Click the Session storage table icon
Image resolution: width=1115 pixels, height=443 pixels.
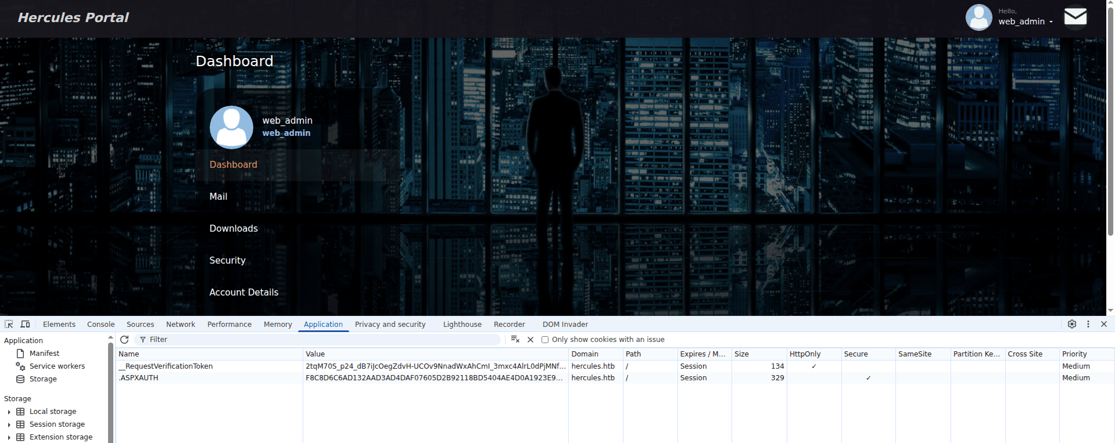[x=20, y=424]
